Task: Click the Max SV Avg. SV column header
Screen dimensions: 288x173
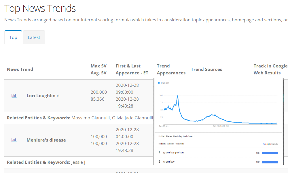Action: (98, 69)
